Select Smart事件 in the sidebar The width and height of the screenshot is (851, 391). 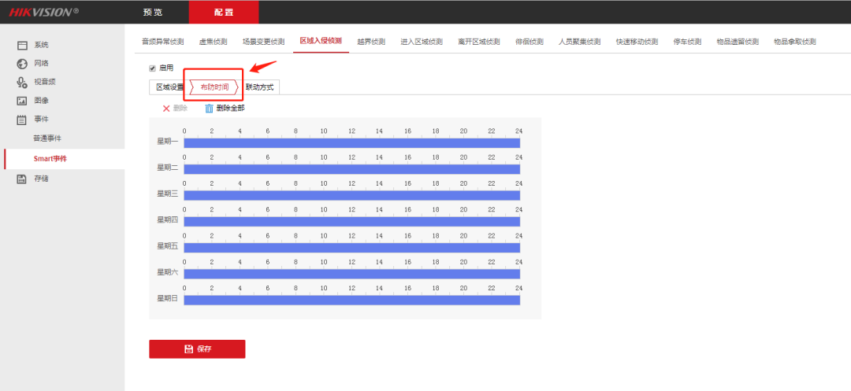click(x=50, y=159)
